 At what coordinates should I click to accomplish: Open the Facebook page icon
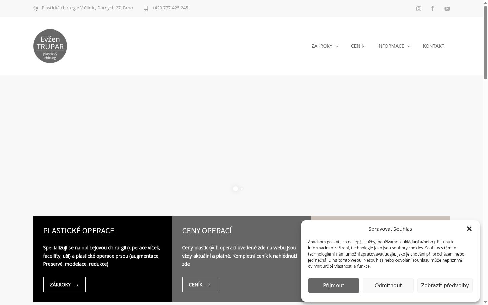click(433, 8)
